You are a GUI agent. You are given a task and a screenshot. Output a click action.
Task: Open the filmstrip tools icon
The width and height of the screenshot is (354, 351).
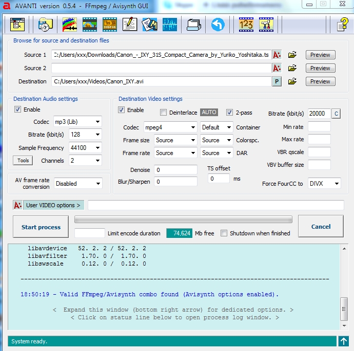pyautogui.click(x=266, y=25)
